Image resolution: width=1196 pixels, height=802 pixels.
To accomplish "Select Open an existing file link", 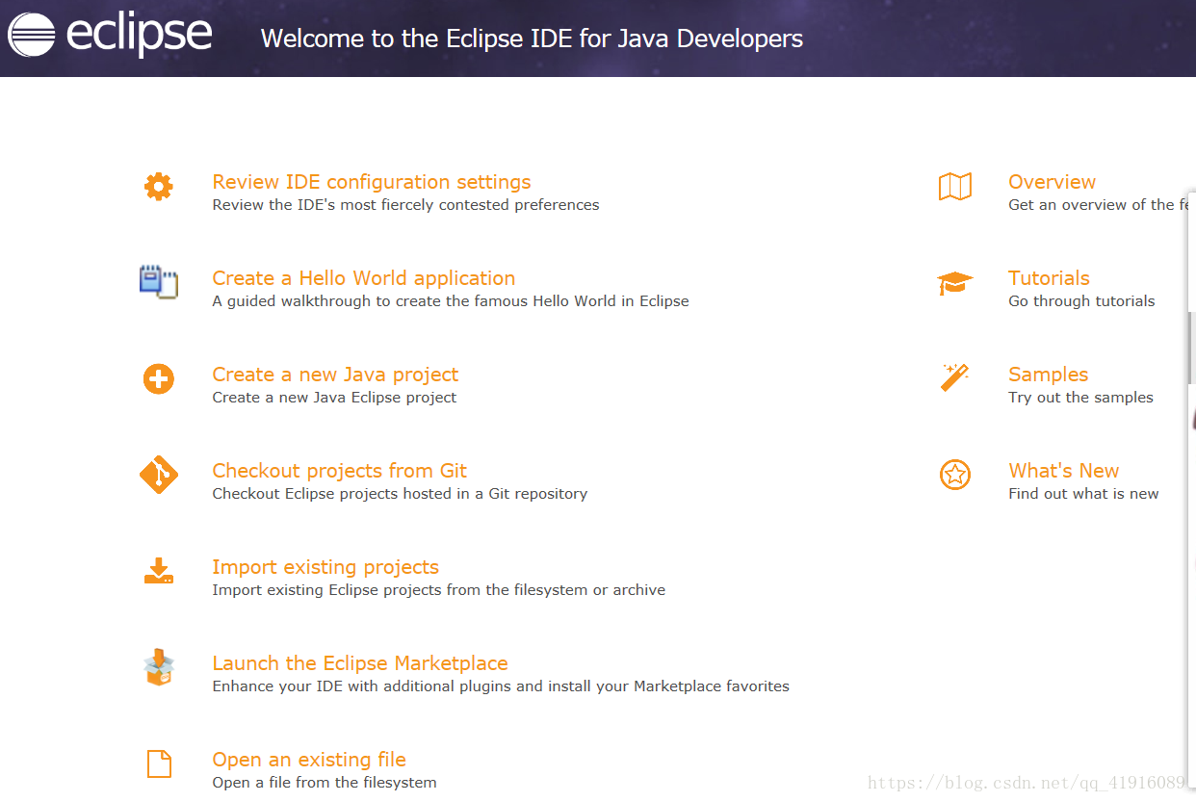I will tap(309, 760).
